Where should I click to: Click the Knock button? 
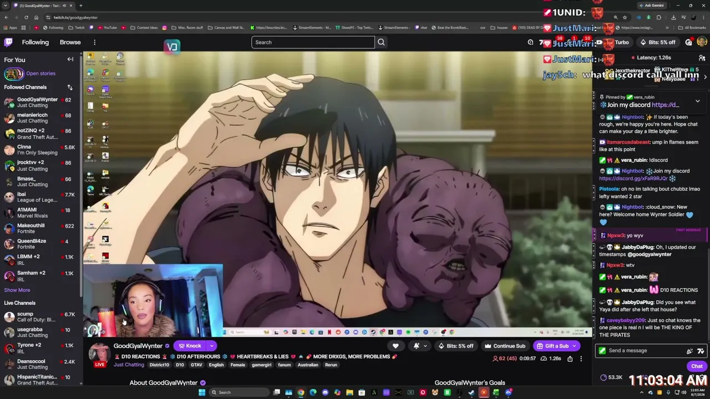[x=190, y=346]
